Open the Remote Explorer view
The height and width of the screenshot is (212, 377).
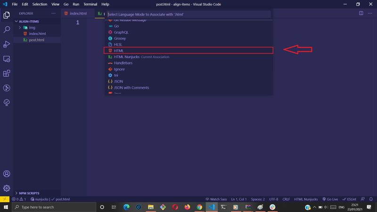pos(7,58)
